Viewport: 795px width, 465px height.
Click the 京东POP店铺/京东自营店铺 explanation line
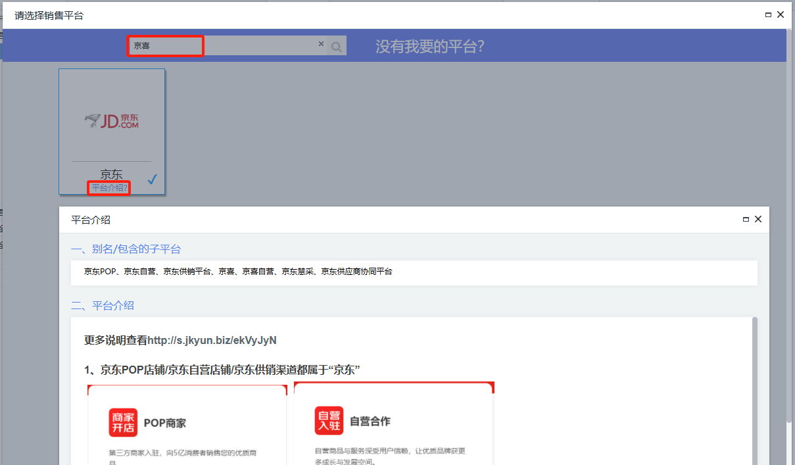[222, 370]
